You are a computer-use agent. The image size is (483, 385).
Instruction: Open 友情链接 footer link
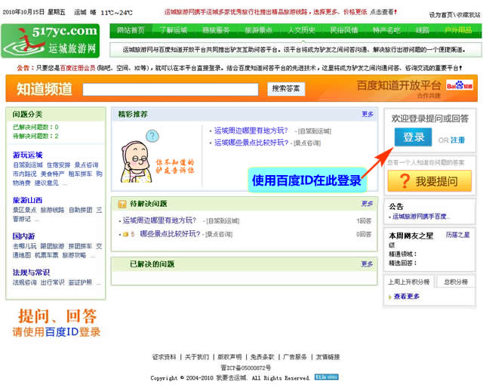tap(328, 357)
